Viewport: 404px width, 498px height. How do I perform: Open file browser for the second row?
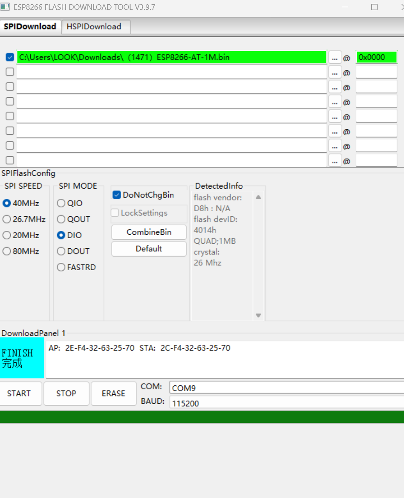pos(335,73)
